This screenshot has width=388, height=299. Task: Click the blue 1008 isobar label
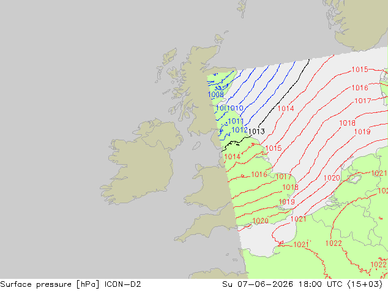coord(215,95)
